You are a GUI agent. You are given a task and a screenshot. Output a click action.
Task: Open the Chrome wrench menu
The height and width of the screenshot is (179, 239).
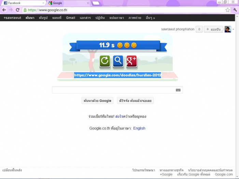(x=235, y=10)
